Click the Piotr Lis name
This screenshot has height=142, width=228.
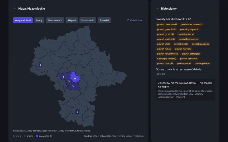pyautogui.click(x=160, y=74)
